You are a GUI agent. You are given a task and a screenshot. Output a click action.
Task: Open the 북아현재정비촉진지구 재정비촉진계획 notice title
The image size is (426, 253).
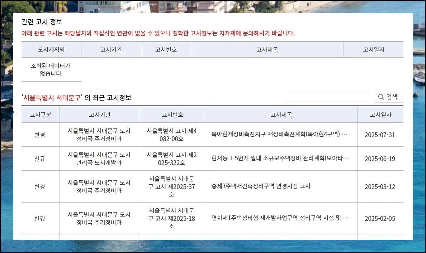point(280,135)
